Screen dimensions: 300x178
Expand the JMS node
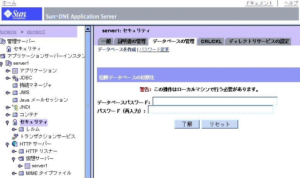(8, 93)
